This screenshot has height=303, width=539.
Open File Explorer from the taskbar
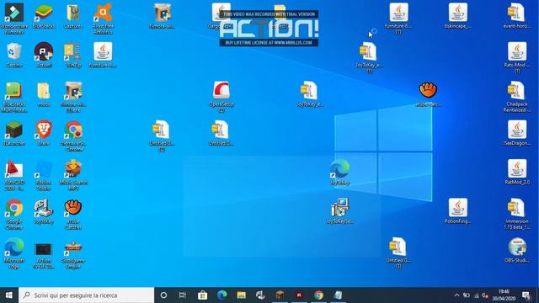coord(241,295)
